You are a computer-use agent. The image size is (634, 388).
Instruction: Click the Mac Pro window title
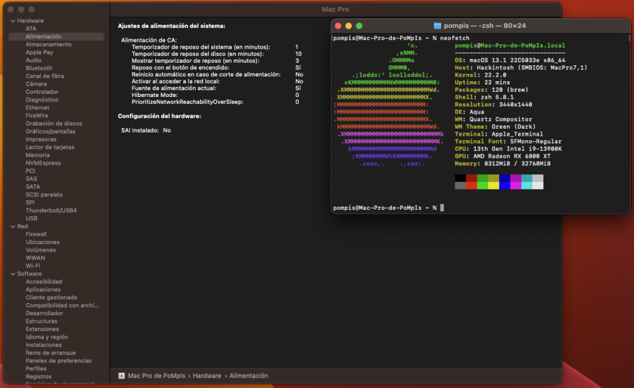tap(335, 10)
